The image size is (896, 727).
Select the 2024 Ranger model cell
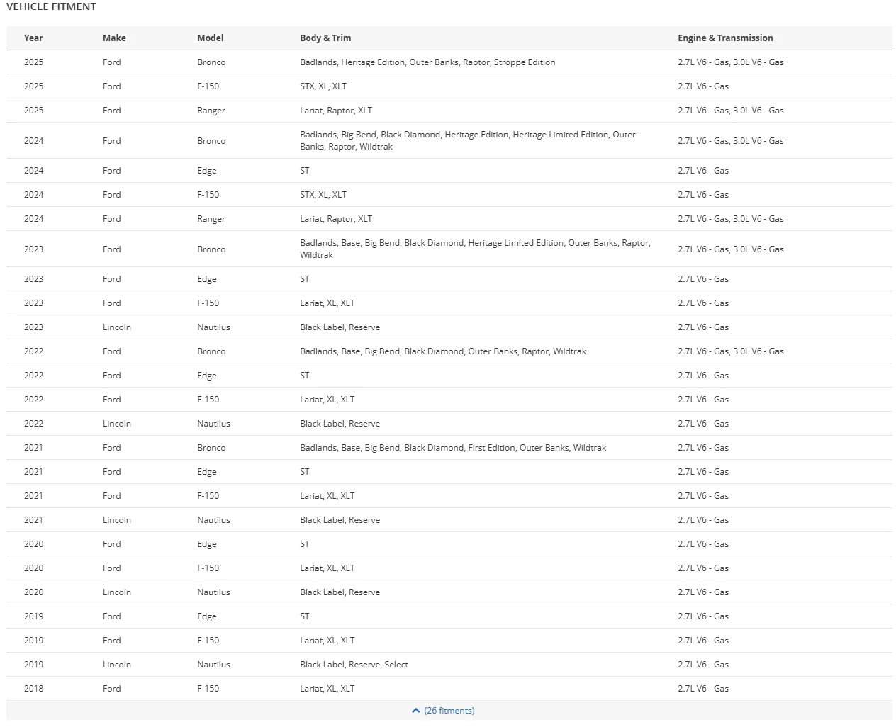(x=211, y=219)
